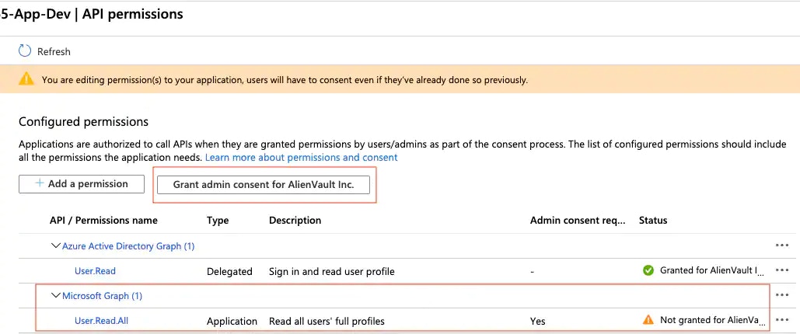Click the Configured permissions heading
The width and height of the screenshot is (800, 334).
pos(84,122)
